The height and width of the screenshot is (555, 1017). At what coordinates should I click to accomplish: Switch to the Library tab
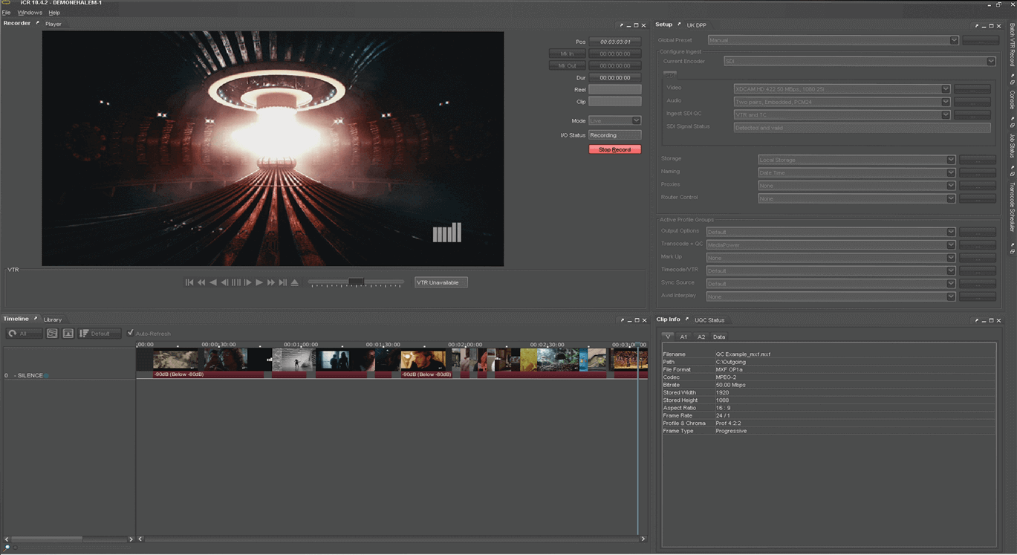pyautogui.click(x=53, y=319)
